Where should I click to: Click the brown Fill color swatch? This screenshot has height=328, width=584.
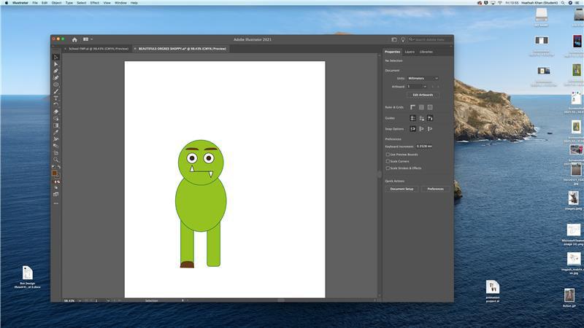(x=54, y=173)
